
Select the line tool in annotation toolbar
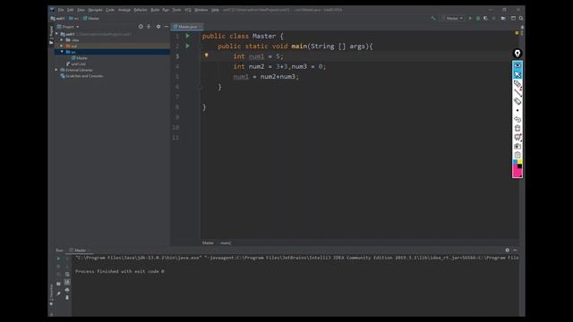pyautogui.click(x=517, y=93)
